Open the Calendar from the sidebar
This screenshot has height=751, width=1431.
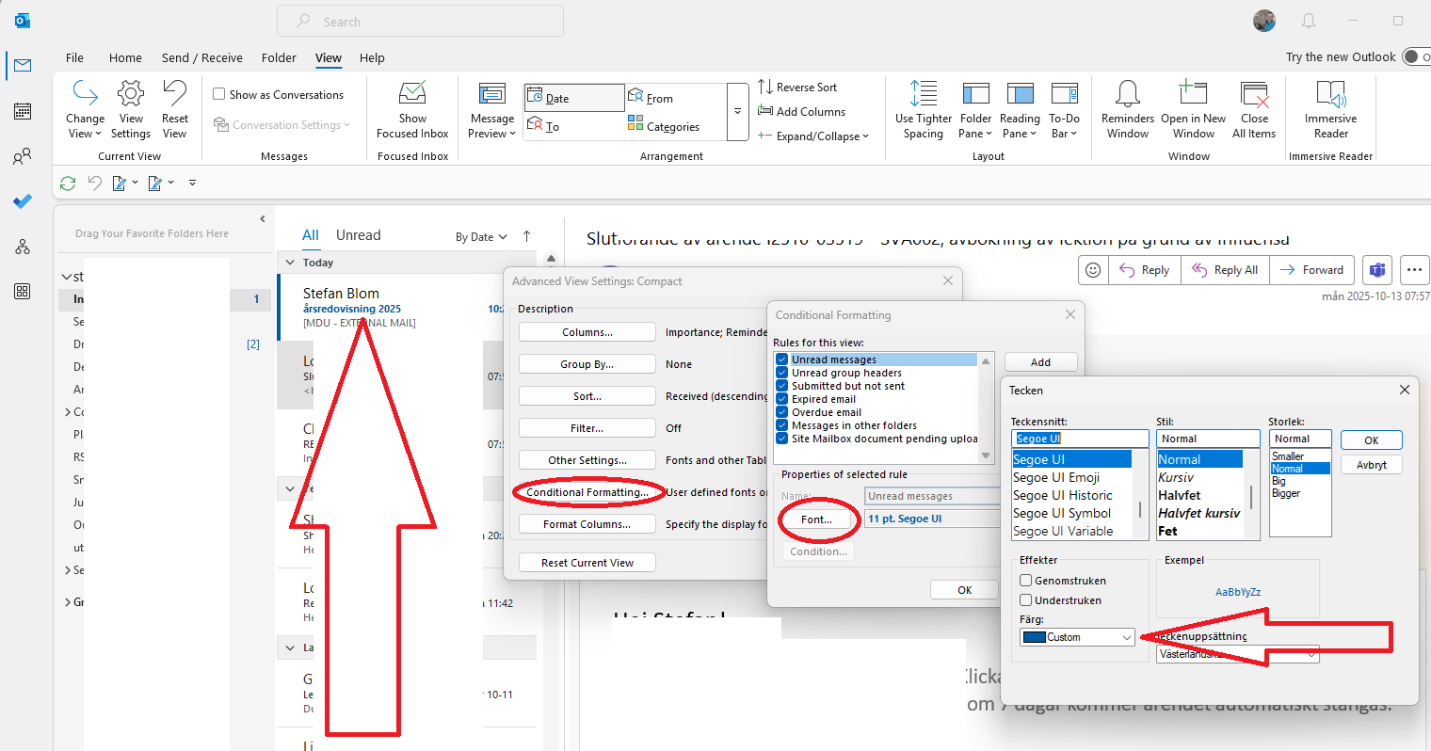click(x=22, y=111)
